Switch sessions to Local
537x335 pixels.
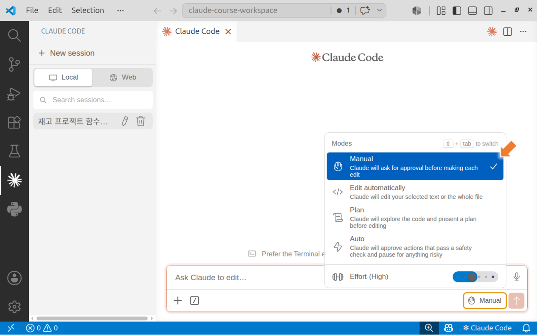63,78
